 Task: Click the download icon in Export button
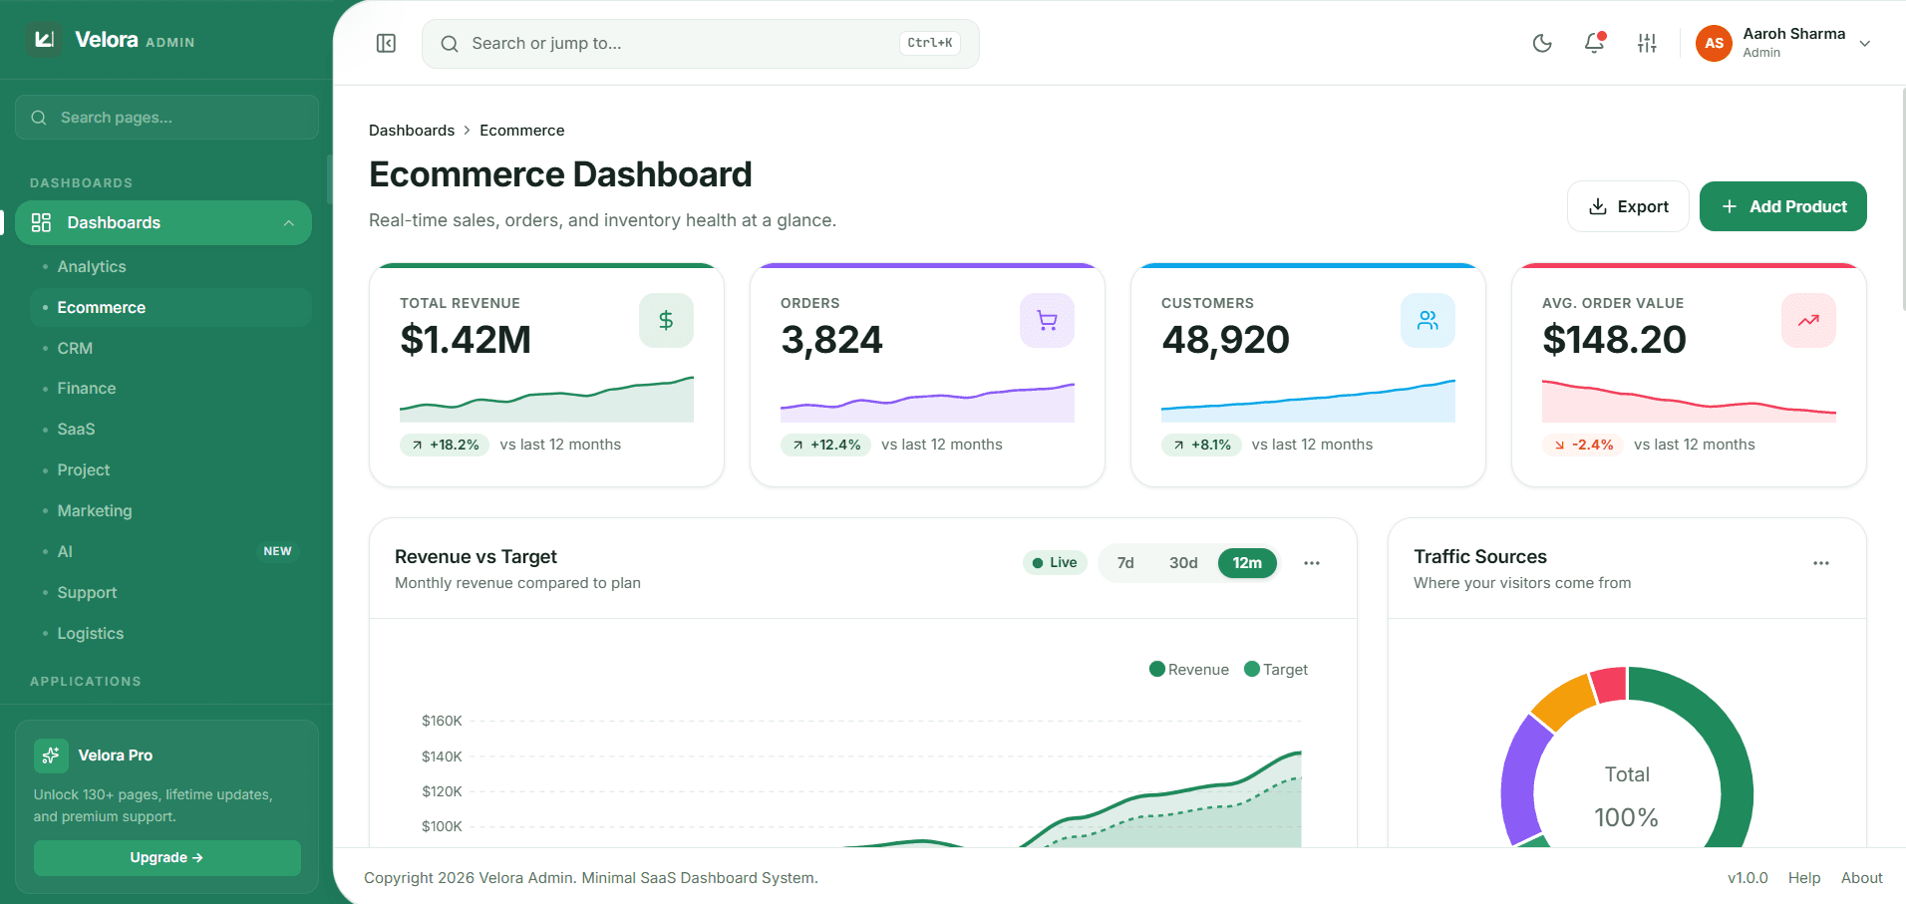[1598, 206]
